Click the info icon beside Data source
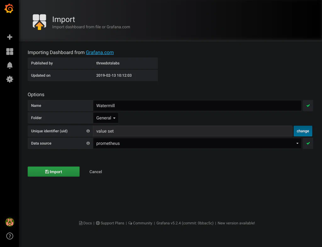 pos(88,143)
